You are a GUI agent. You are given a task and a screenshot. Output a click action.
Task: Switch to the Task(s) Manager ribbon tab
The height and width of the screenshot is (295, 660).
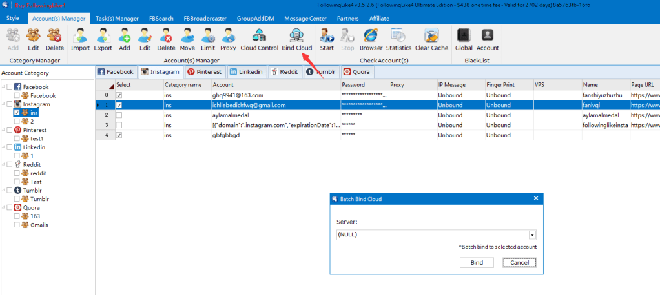[117, 18]
